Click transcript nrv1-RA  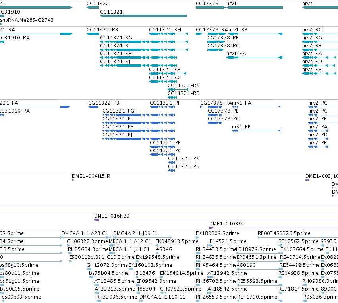click(x=236, y=54)
